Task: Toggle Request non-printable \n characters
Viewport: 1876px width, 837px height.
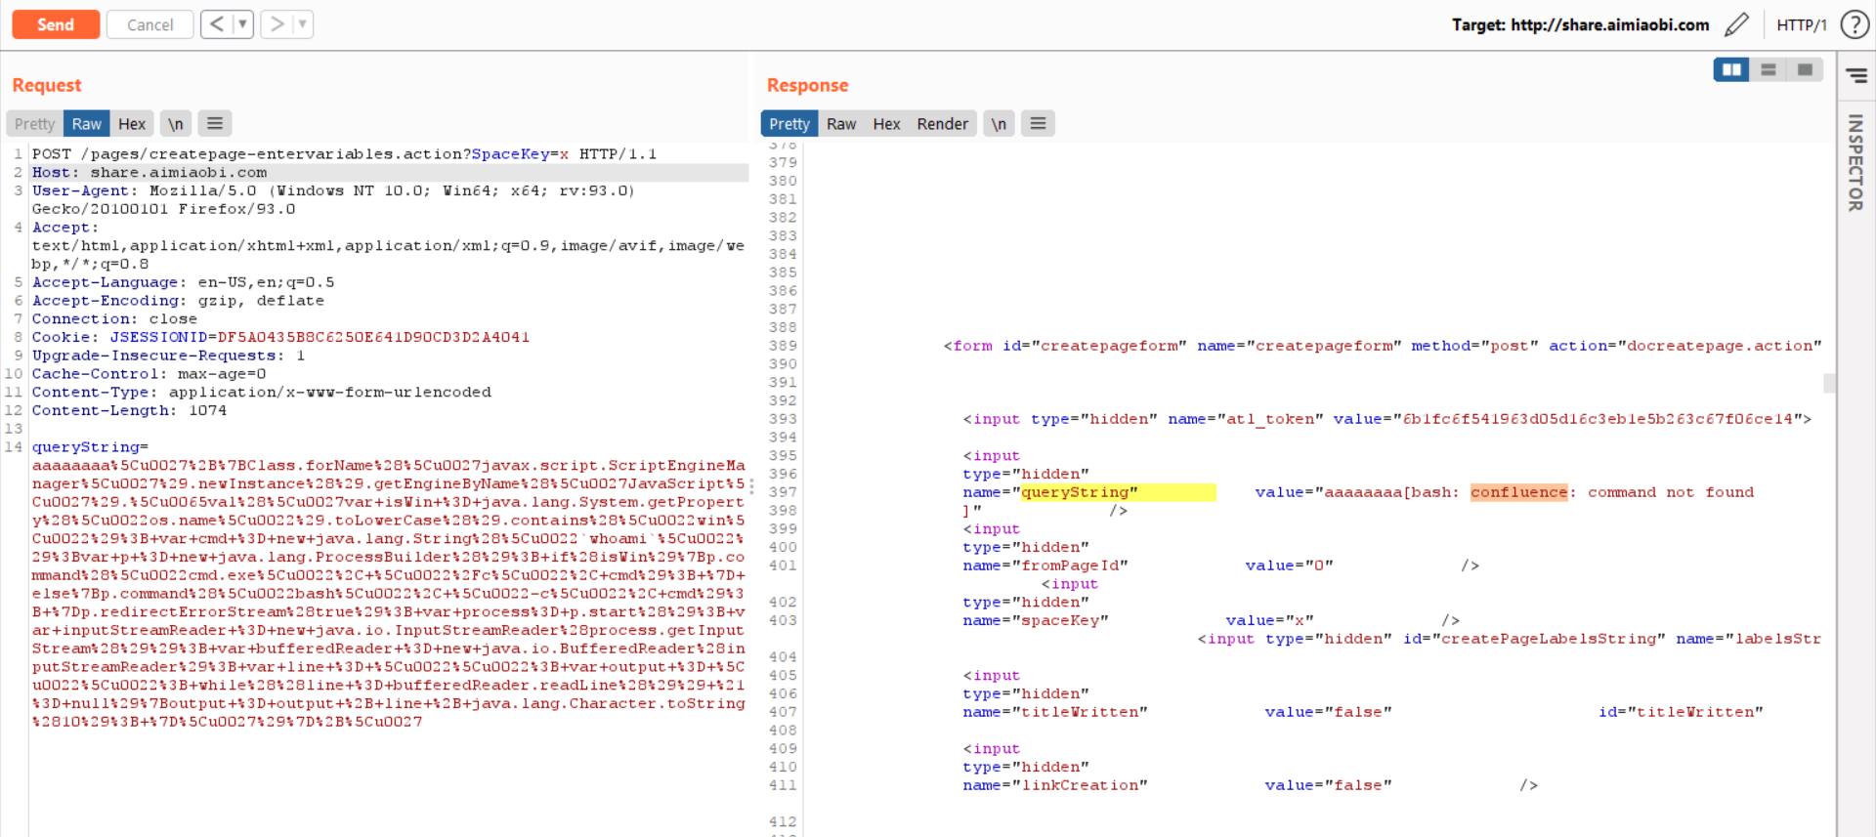Action: [x=175, y=124]
